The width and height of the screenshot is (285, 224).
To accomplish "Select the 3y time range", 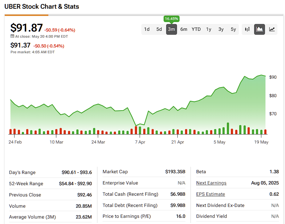I will [x=221, y=29].
